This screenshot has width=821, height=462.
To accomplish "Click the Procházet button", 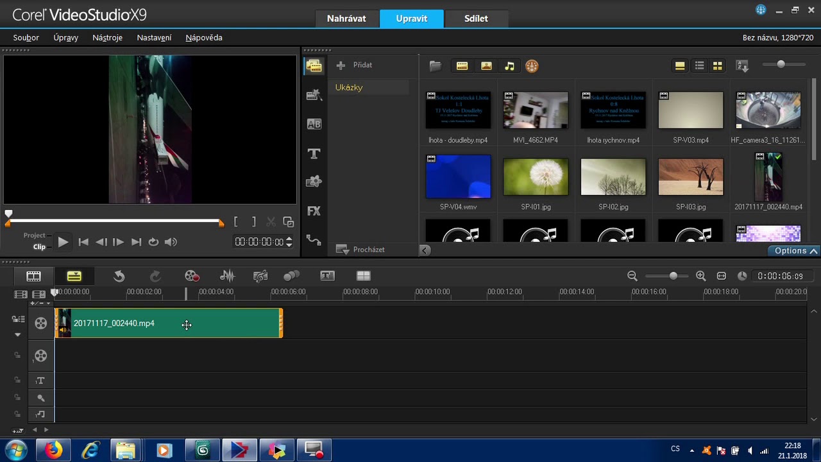I will click(x=361, y=250).
